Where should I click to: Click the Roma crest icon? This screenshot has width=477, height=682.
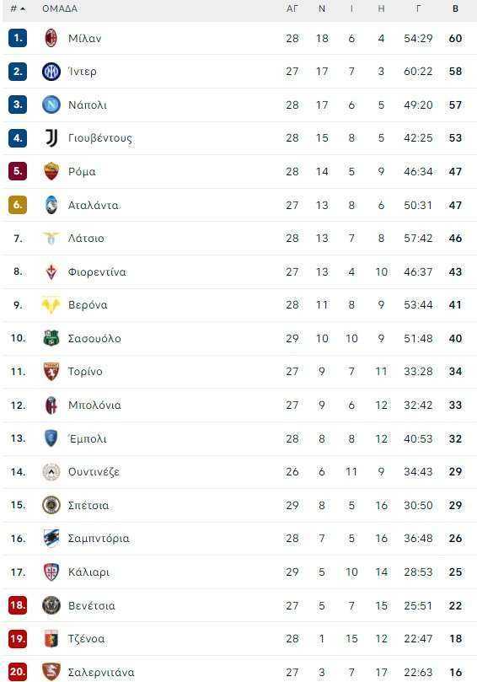(x=51, y=171)
